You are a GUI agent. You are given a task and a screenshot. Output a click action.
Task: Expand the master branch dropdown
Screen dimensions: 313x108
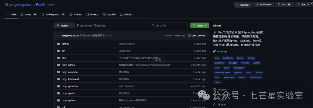pyautogui.click(x=64, y=25)
